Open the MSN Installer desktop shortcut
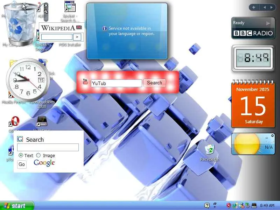Image resolution: width=280 pixels, height=210 pixels. [70, 45]
